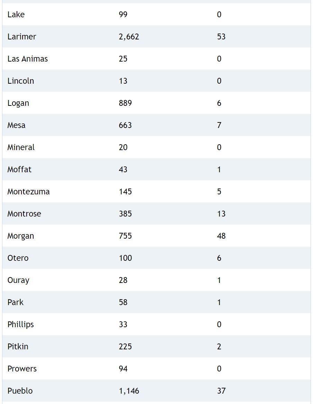Select the Pueblo county name cell

tap(20, 391)
